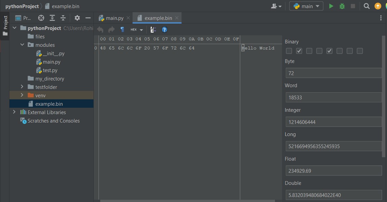The width and height of the screenshot is (387, 202).
Task: Expand the testfolder directory
Action: [22, 87]
